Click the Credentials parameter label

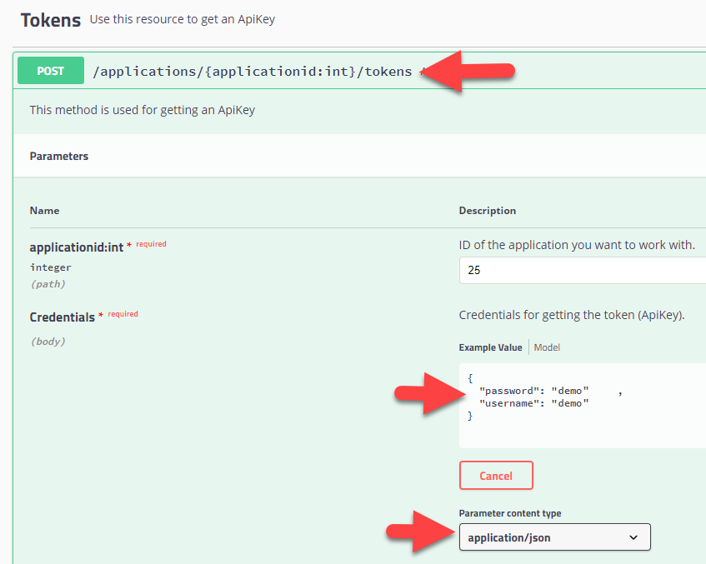(62, 317)
